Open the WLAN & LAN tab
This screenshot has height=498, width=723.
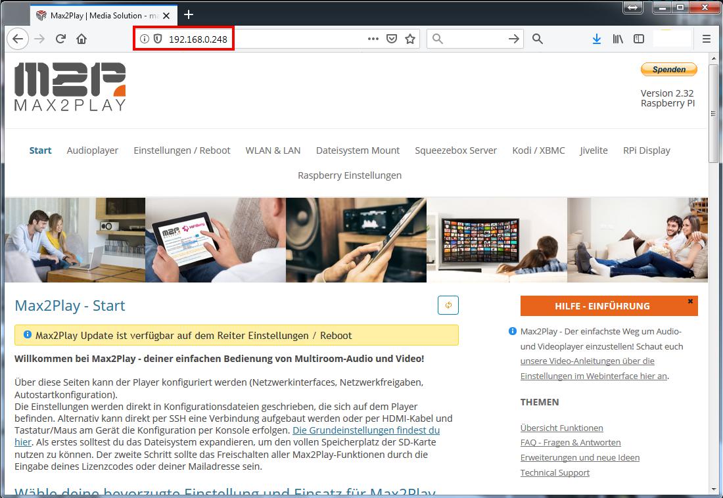coord(273,150)
